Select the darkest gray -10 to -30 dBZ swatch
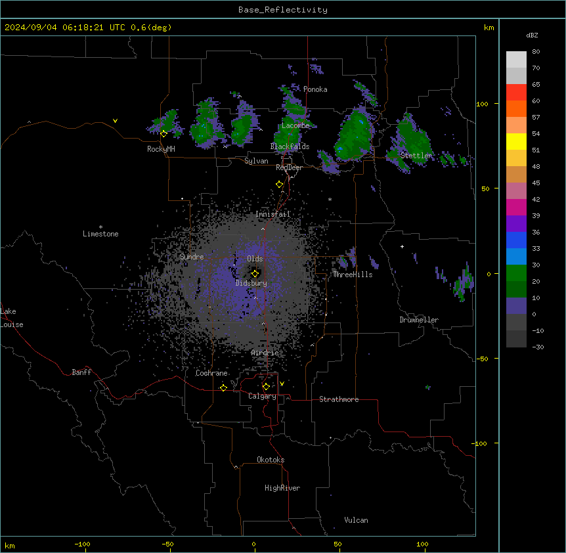 click(516, 339)
